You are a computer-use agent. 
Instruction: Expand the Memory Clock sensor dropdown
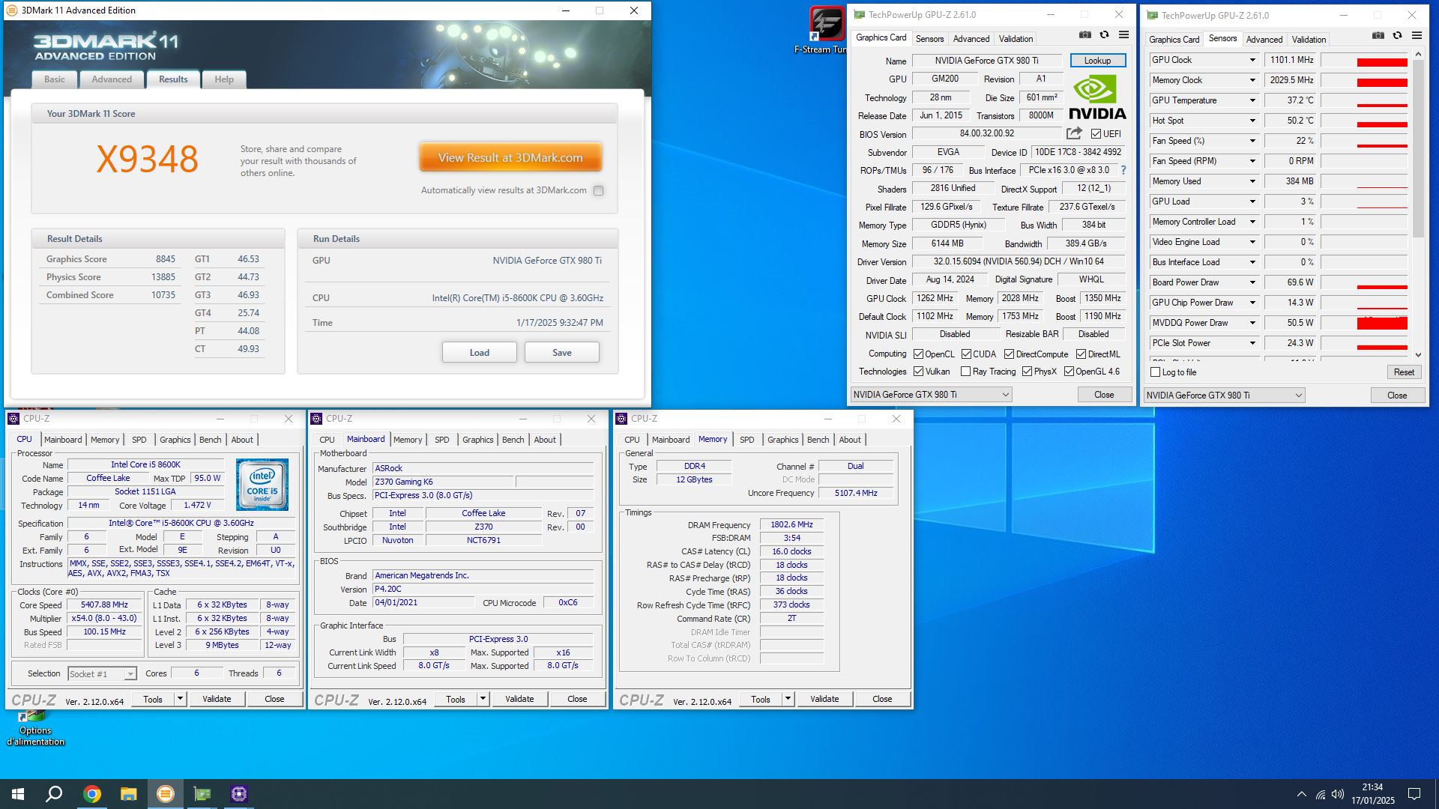click(x=1252, y=80)
